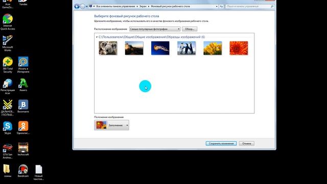
Task: Choose the jellyfish wallpaper thumbnail
Action: point(160,48)
